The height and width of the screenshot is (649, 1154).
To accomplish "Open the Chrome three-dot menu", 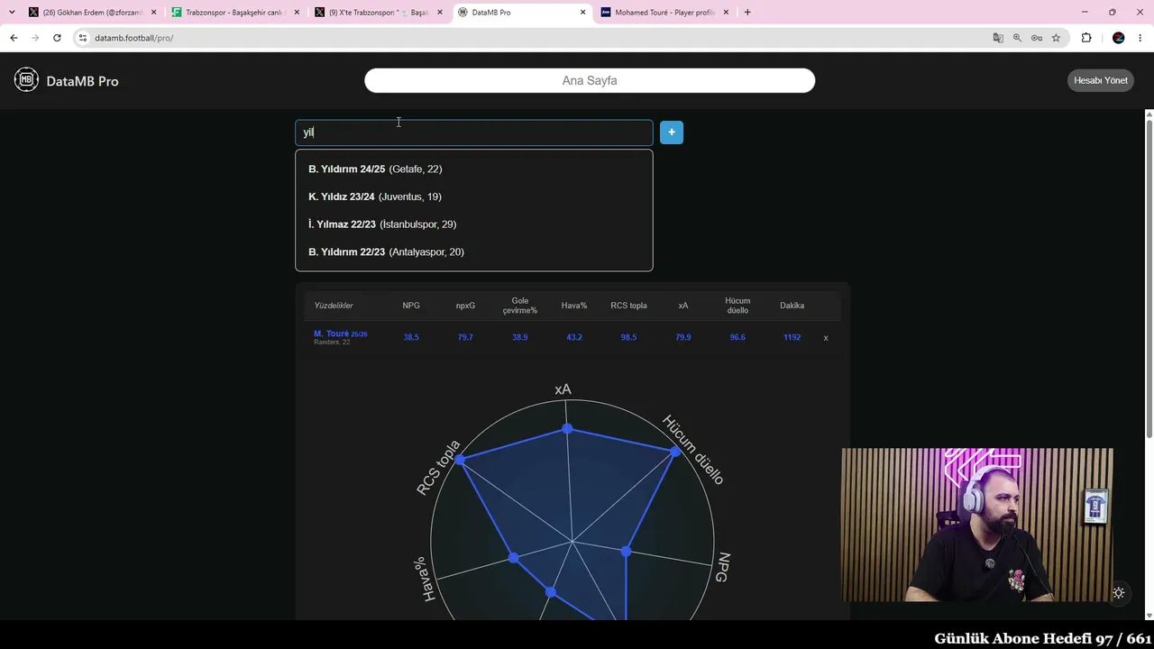I will pyautogui.click(x=1140, y=38).
